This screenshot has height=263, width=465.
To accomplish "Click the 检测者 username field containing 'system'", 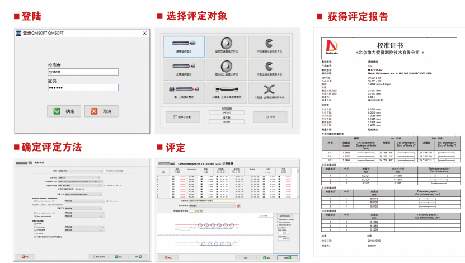I will (x=83, y=72).
